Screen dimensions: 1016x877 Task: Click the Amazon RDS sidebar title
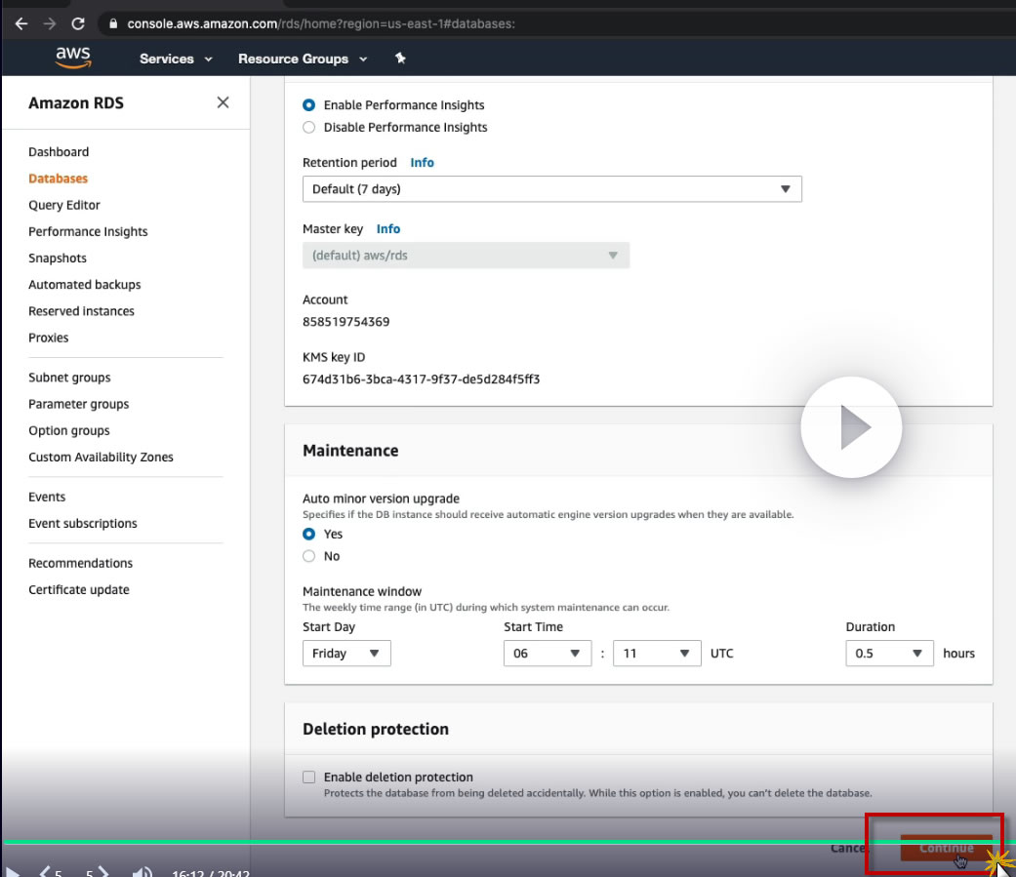[76, 102]
